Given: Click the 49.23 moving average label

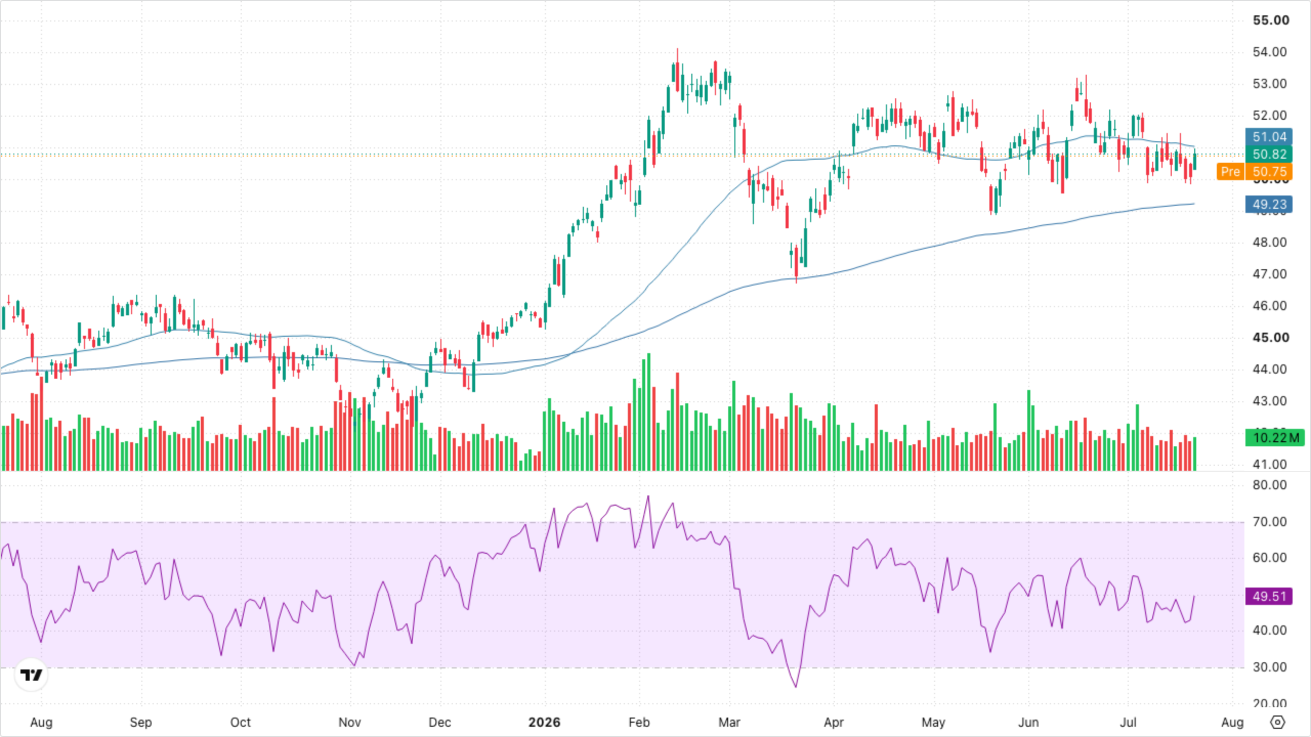Looking at the screenshot, I should pyautogui.click(x=1269, y=204).
